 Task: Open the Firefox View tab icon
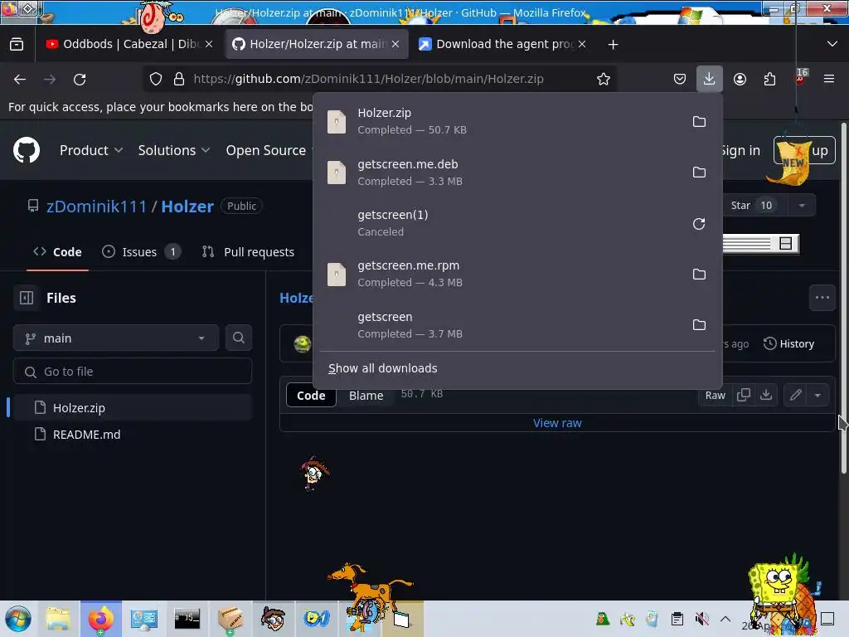pos(17,45)
